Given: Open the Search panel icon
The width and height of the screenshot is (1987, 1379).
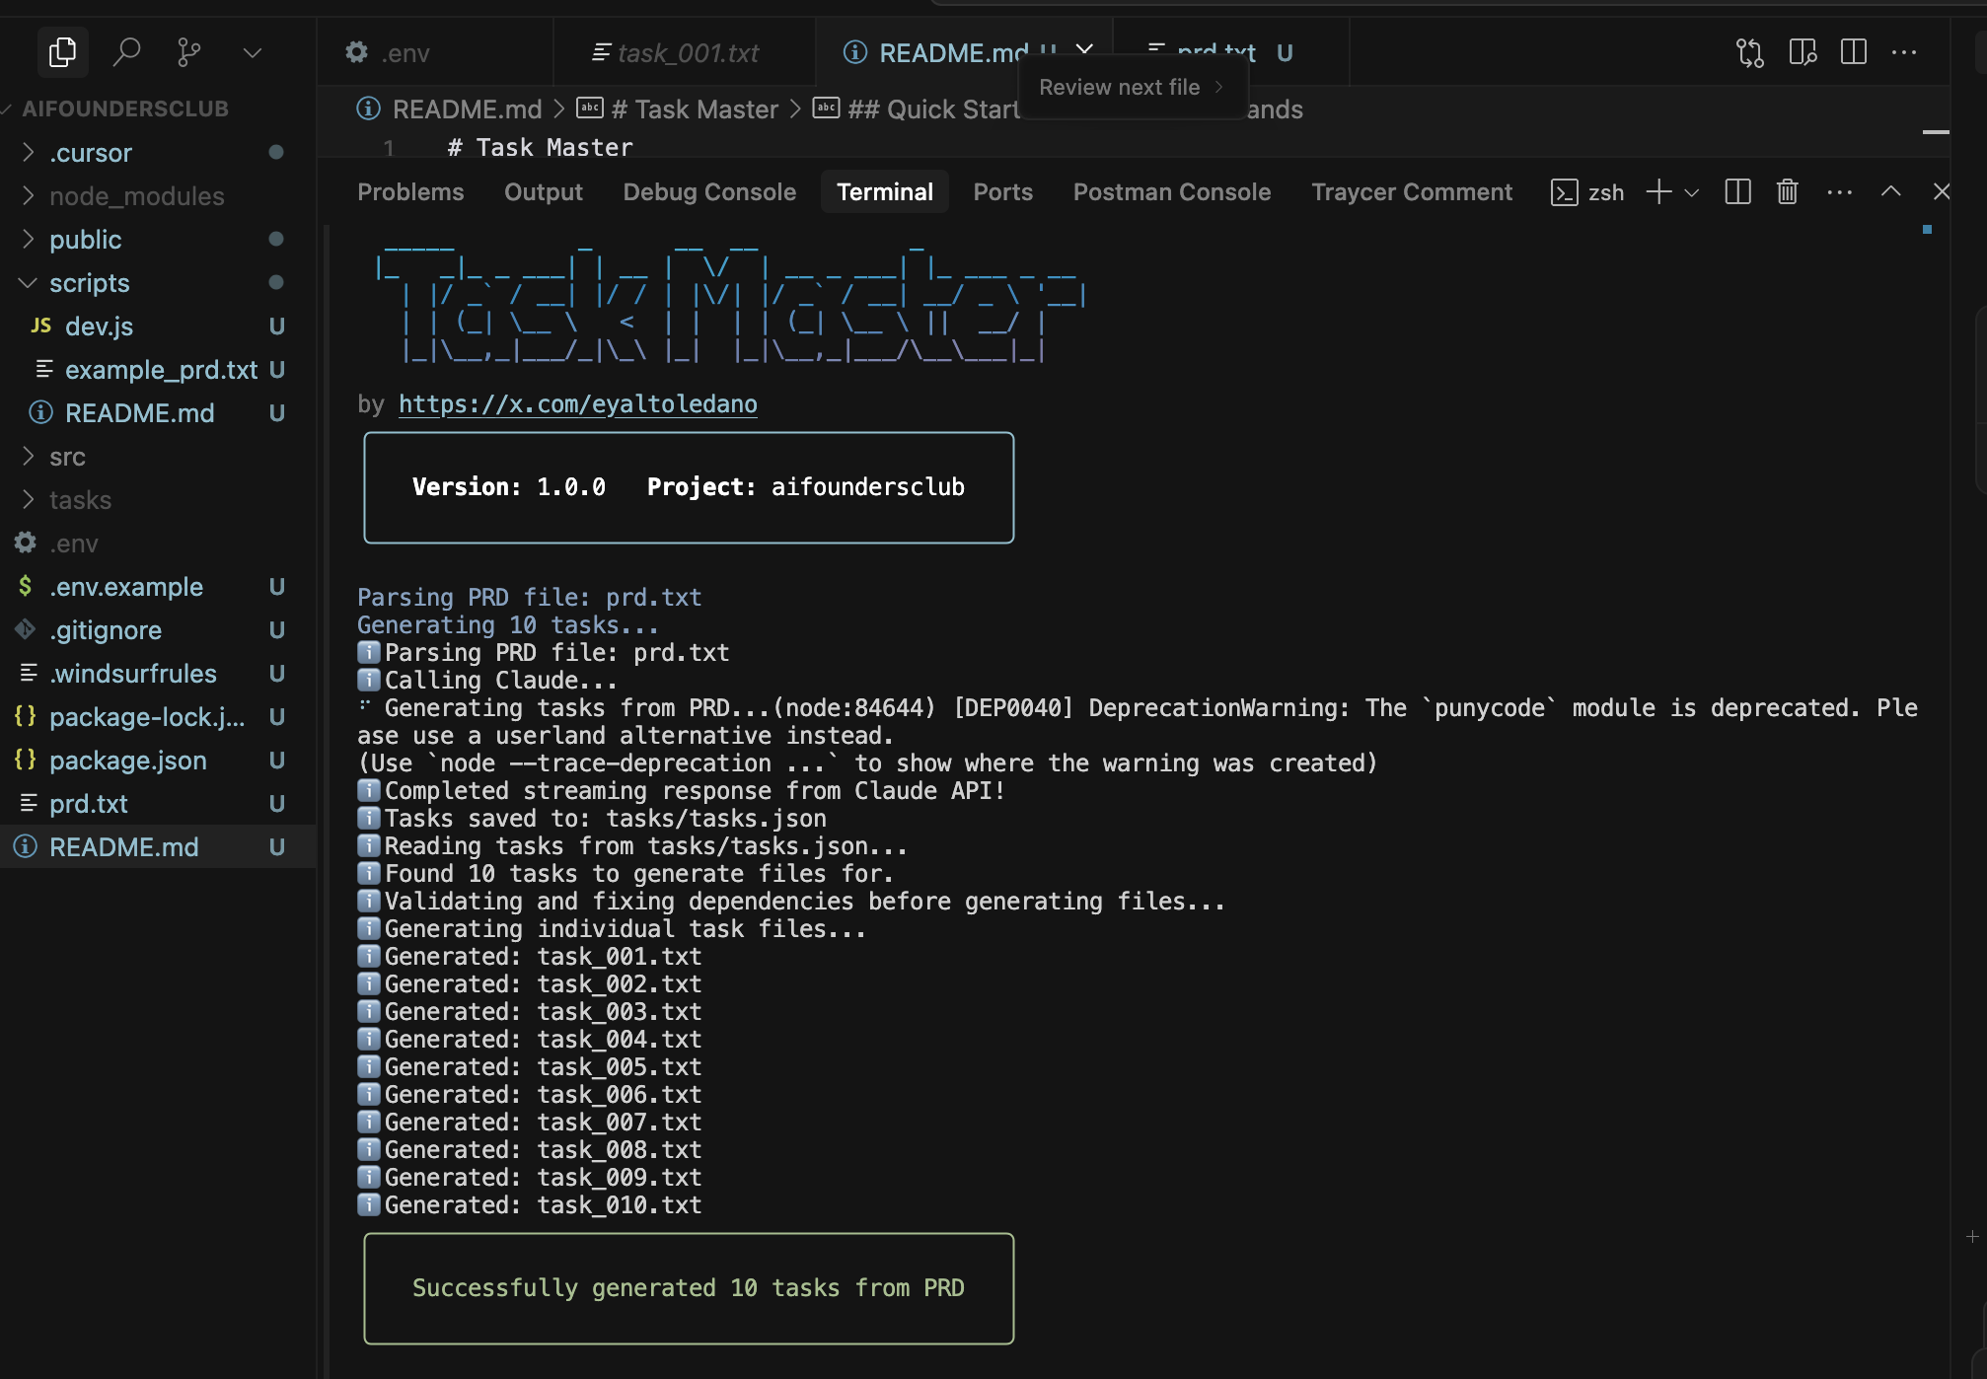Looking at the screenshot, I should pyautogui.click(x=126, y=52).
